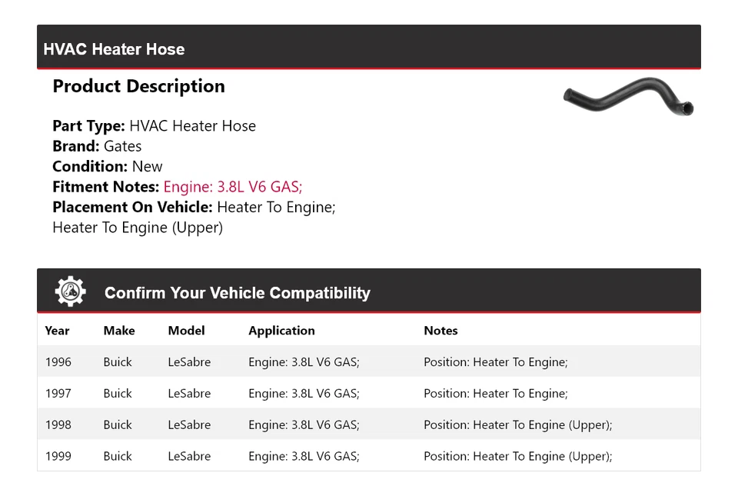
Task: Click the Model column header
Action: [x=186, y=331]
